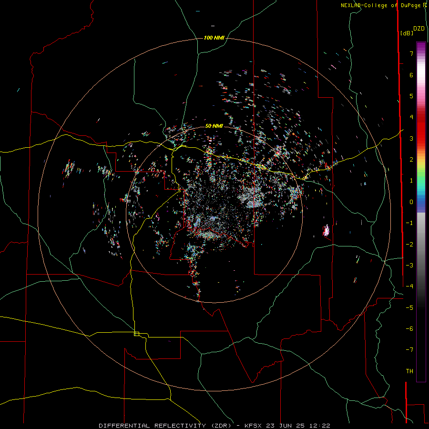Pick the green segment of the color bar

pyautogui.click(x=421, y=175)
